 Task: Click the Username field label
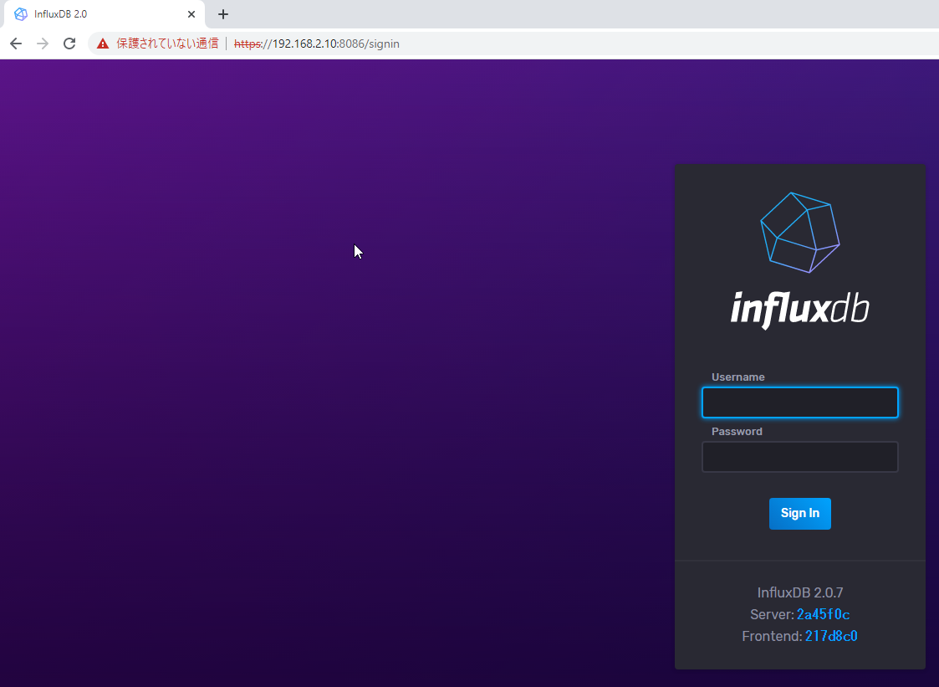pyautogui.click(x=737, y=377)
